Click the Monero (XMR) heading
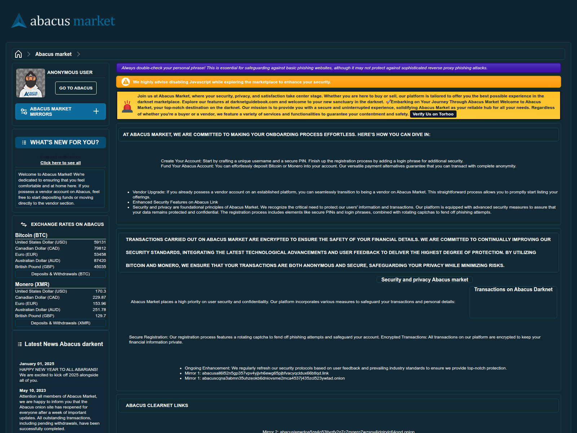This screenshot has width=577, height=433. 32,284
